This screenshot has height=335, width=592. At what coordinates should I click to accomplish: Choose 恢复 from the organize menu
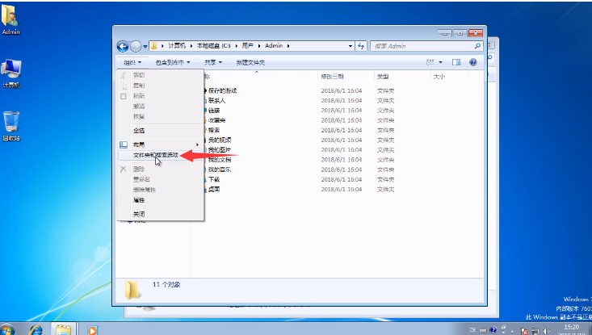pyautogui.click(x=161, y=116)
